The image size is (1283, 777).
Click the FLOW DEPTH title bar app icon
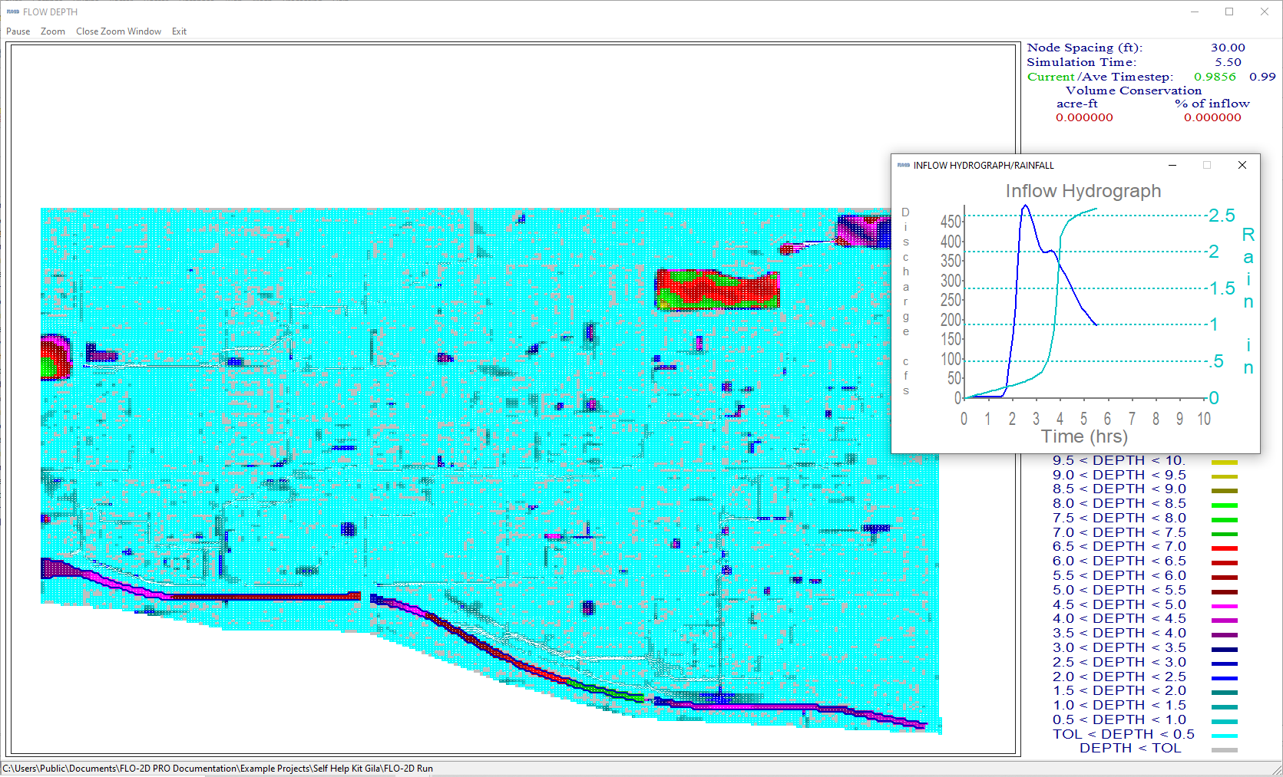click(12, 12)
